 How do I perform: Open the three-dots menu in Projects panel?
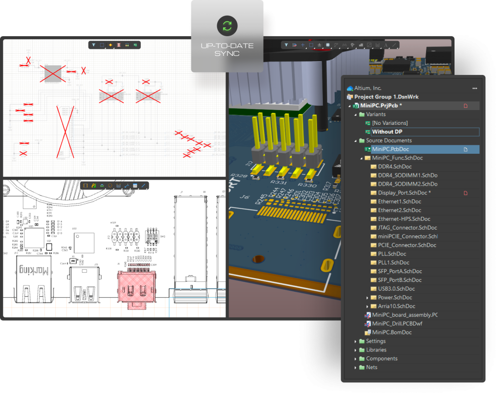coord(474,89)
